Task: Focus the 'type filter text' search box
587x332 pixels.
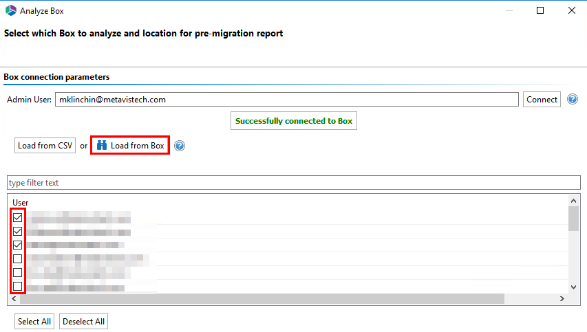Action: click(293, 182)
